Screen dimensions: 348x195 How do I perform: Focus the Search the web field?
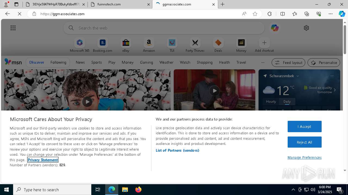(164, 28)
